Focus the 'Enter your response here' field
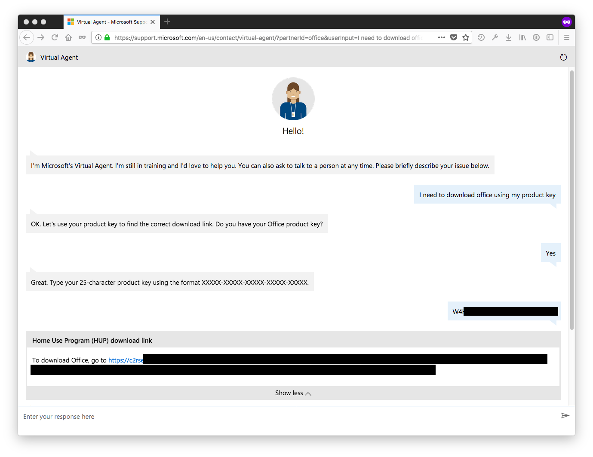The height and width of the screenshot is (457, 593). 284,417
